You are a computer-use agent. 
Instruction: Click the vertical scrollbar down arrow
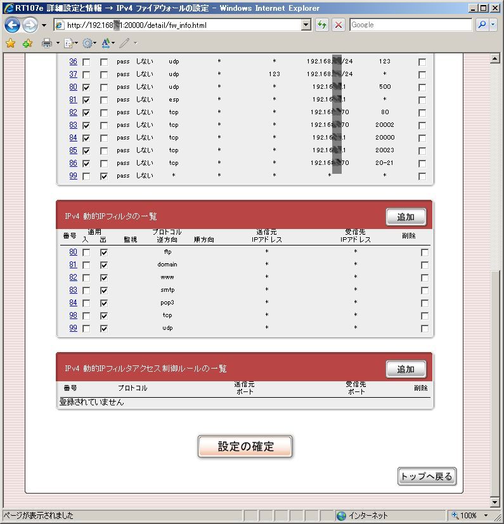coord(494,502)
